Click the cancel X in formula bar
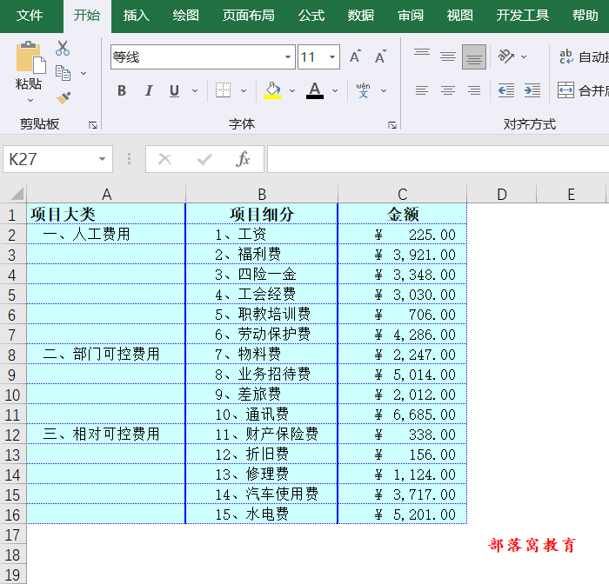Screen dimensions: 609x584 165,159
